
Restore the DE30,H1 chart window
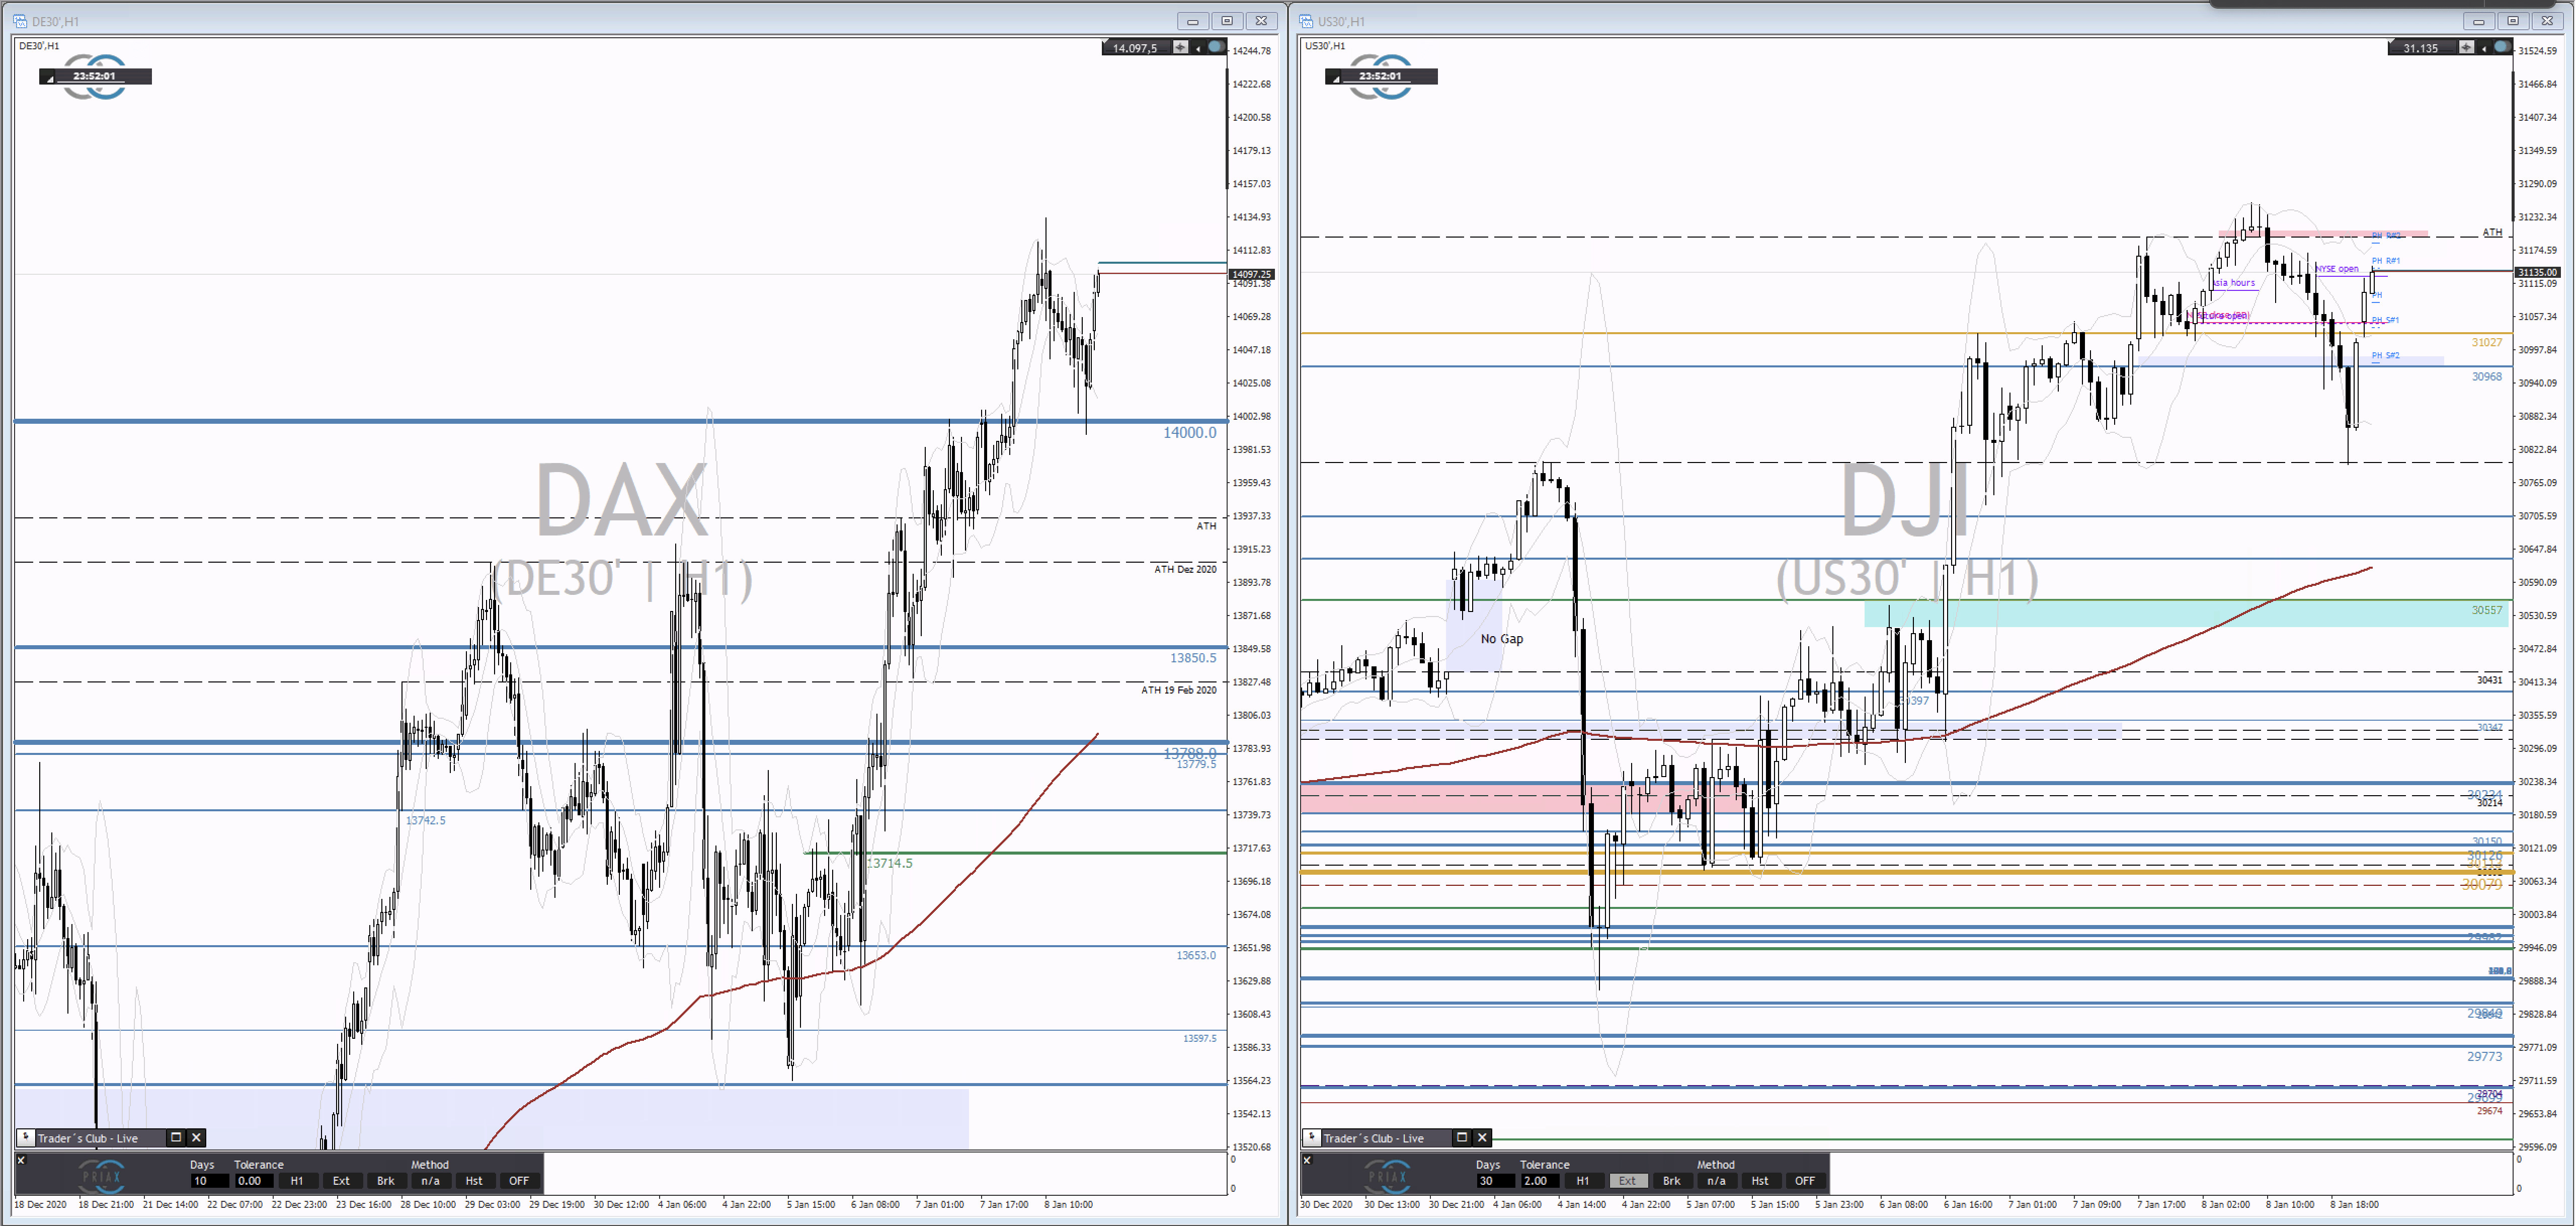tap(1227, 21)
